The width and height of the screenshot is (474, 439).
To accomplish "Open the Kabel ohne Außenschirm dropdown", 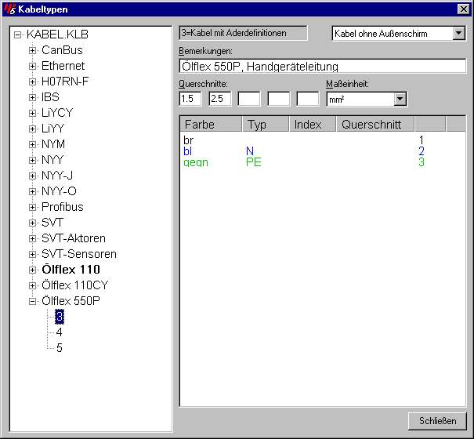I will 458,33.
